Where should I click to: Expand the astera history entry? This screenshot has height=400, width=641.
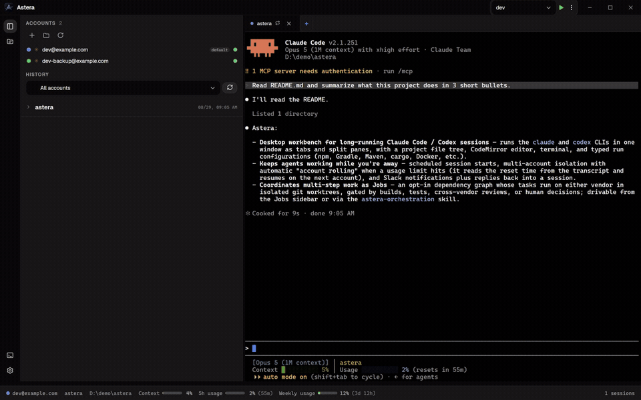click(28, 107)
